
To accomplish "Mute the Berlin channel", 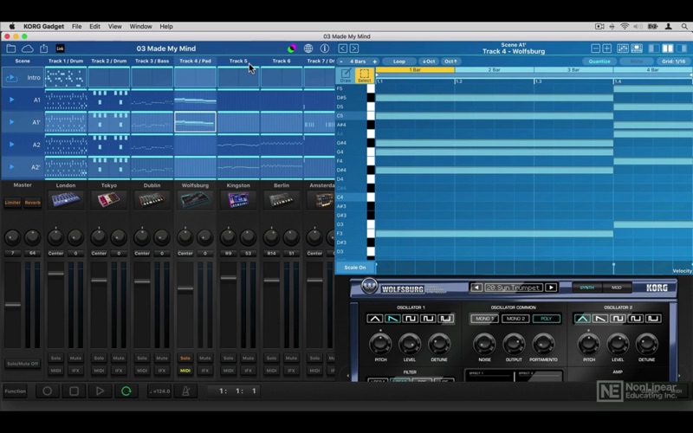I will (291, 359).
